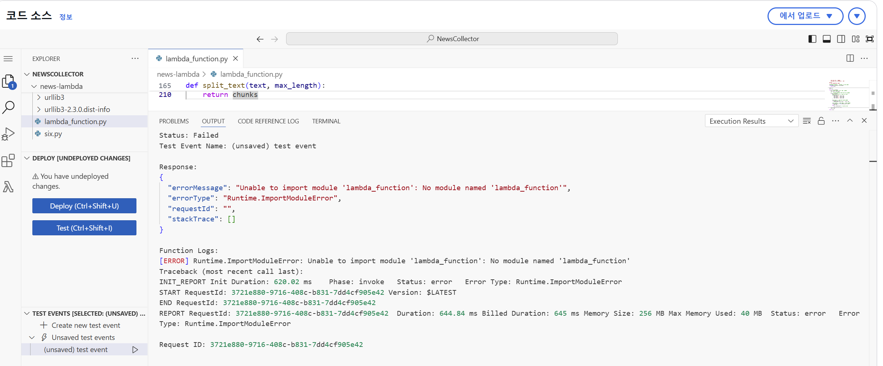Screen dimensions: 883x366
Task: Click the NewsCollector command search bar
Action: click(452, 39)
